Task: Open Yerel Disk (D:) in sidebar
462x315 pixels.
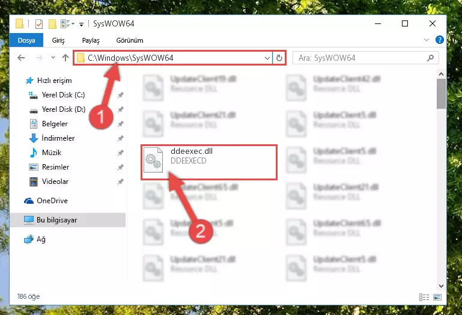Action: coord(63,109)
